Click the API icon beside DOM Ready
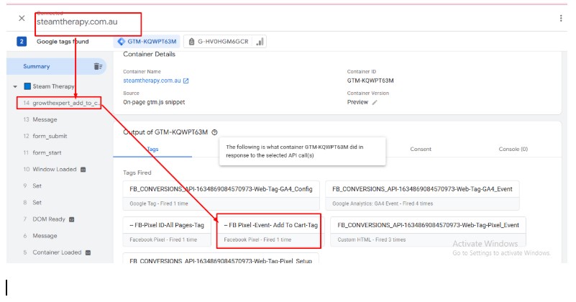 click(72, 219)
